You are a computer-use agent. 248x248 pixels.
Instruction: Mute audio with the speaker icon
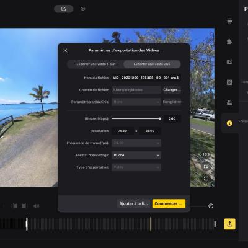click(36, 206)
